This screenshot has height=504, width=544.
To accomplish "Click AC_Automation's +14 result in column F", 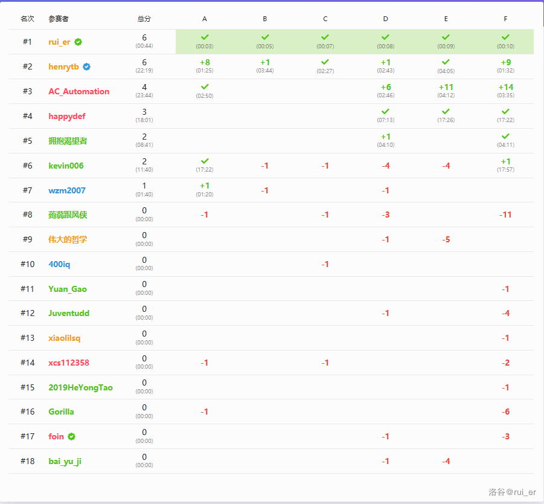I will 505,87.
